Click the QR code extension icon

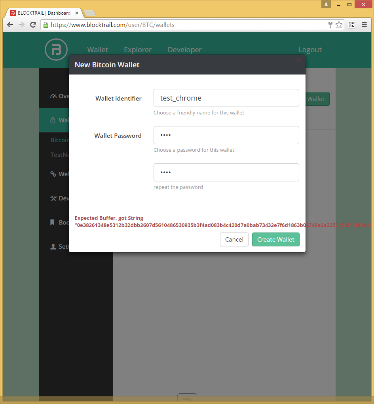[351, 25]
